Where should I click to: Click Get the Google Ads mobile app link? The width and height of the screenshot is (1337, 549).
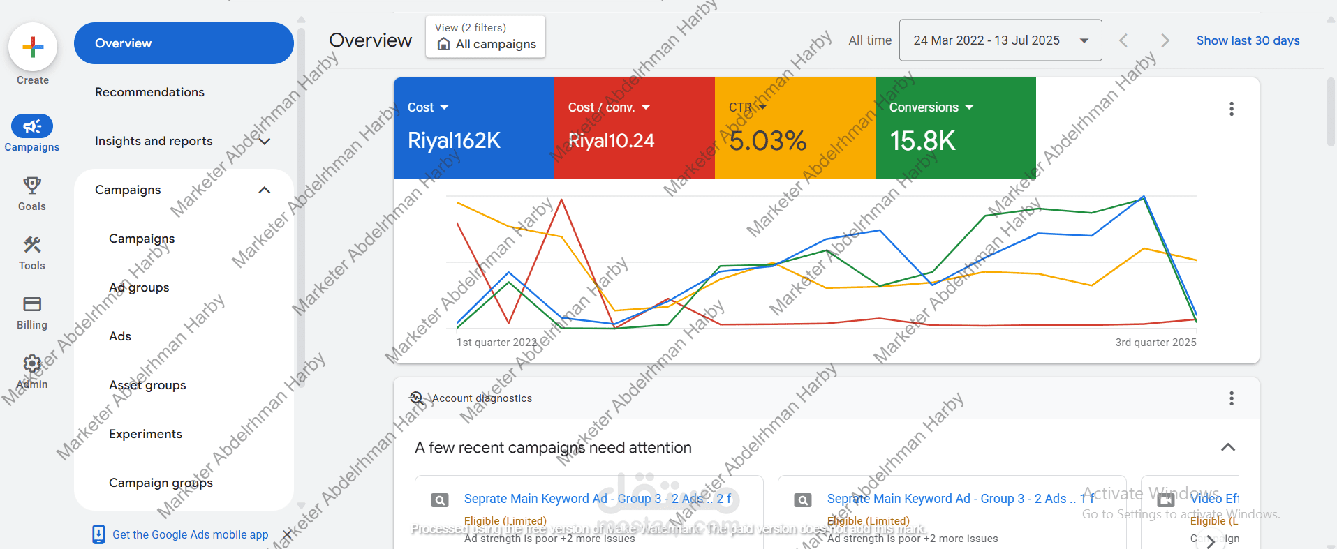[190, 534]
